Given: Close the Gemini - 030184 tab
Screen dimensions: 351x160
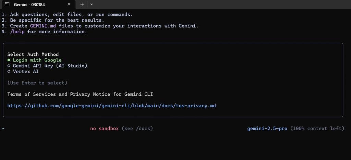Looking at the screenshot, I should (x=69, y=4).
